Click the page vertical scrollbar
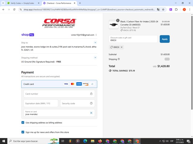This screenshot has width=193, height=144. (x=192, y=62)
